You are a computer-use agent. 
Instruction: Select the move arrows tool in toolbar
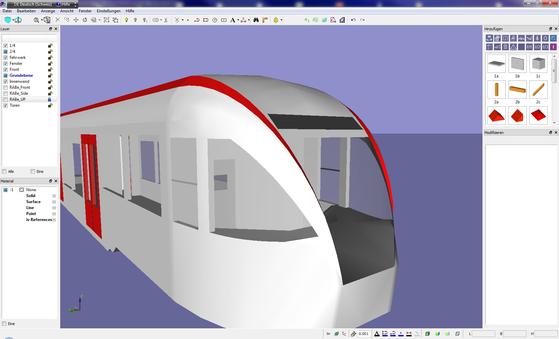tap(76, 20)
